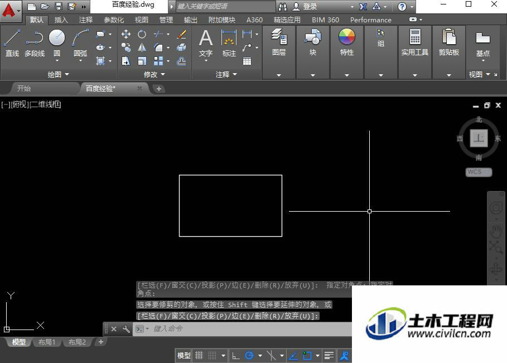Click the Leader tool icon
Screen dimensions: 507x363
(x=247, y=47)
